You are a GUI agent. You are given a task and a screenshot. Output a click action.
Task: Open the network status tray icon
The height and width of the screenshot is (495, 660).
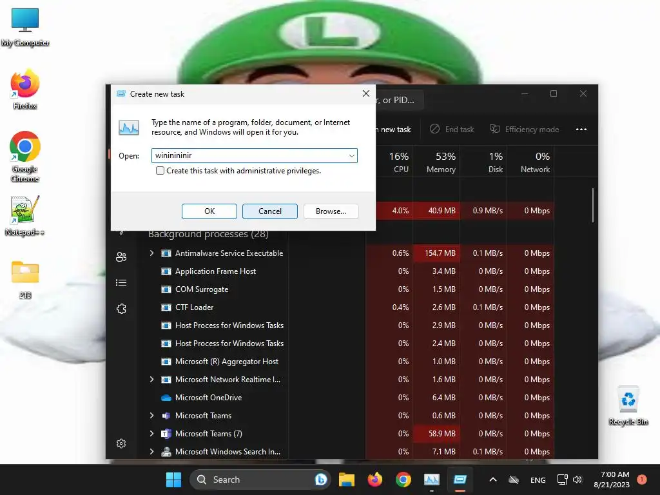[562, 480]
